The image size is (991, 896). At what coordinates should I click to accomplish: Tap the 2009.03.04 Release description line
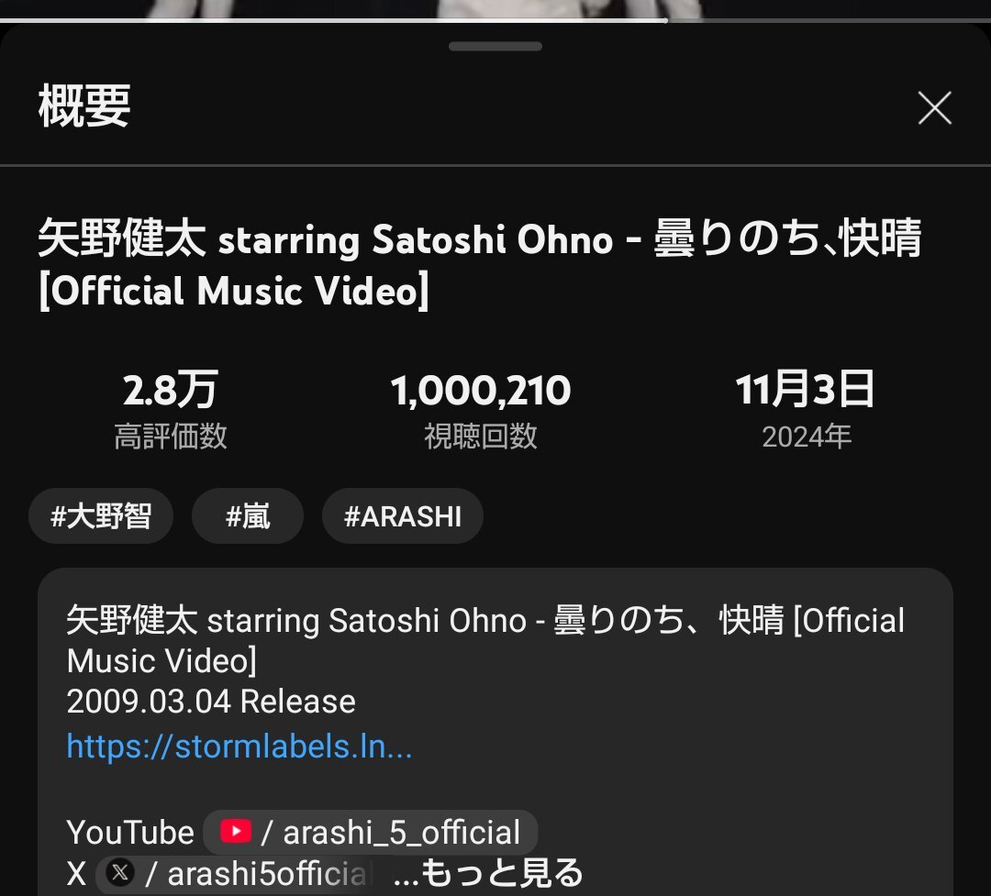tap(211, 702)
